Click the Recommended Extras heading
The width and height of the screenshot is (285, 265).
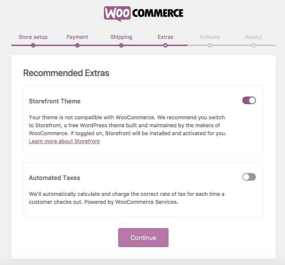[x=66, y=73]
